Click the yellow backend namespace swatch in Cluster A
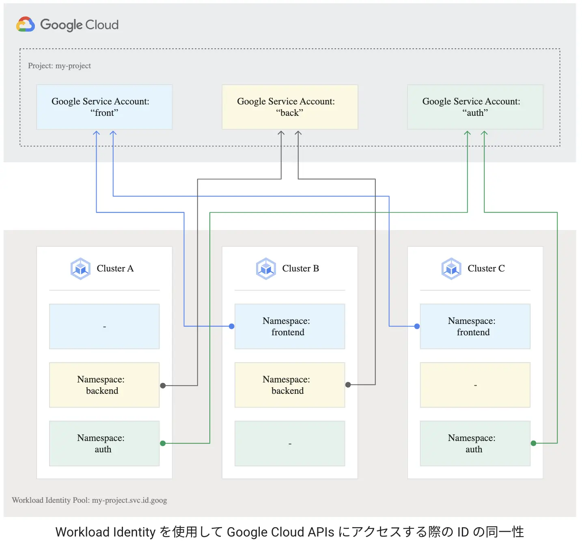Screen dimensions: 582x543 (104, 385)
